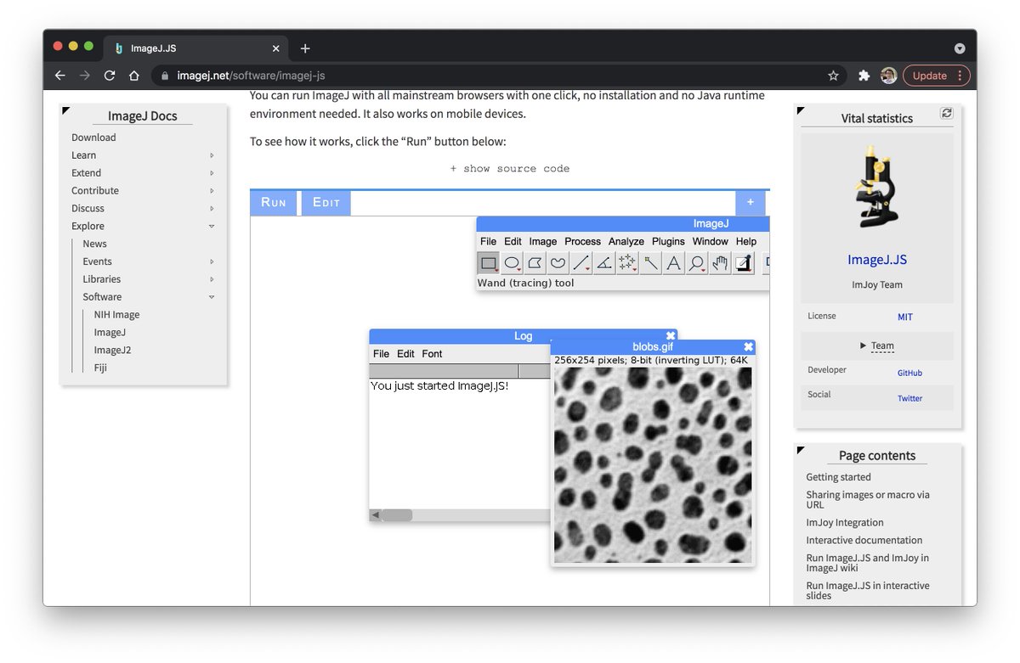The height and width of the screenshot is (663, 1020).
Task: Select the Magnifying glass tool
Action: click(x=697, y=263)
